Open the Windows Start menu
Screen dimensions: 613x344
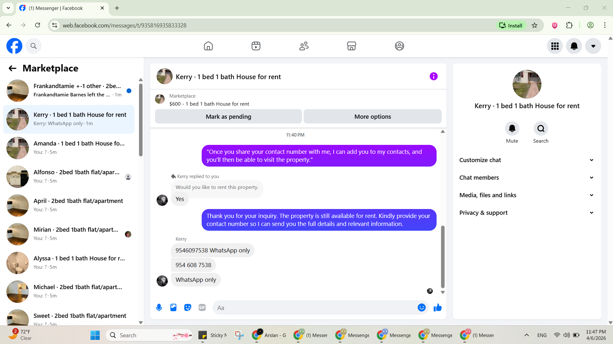tap(95, 335)
